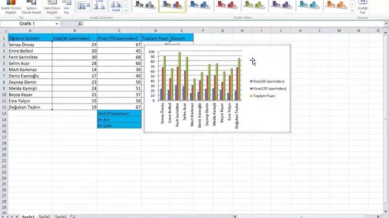Apply the orange chart style
Image resolution: width=389 pixels, height=218 pixels.
[336, 5]
